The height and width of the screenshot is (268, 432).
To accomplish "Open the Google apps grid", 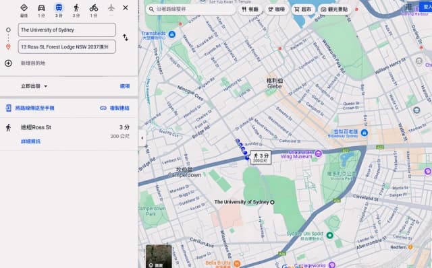I will point(409,7).
